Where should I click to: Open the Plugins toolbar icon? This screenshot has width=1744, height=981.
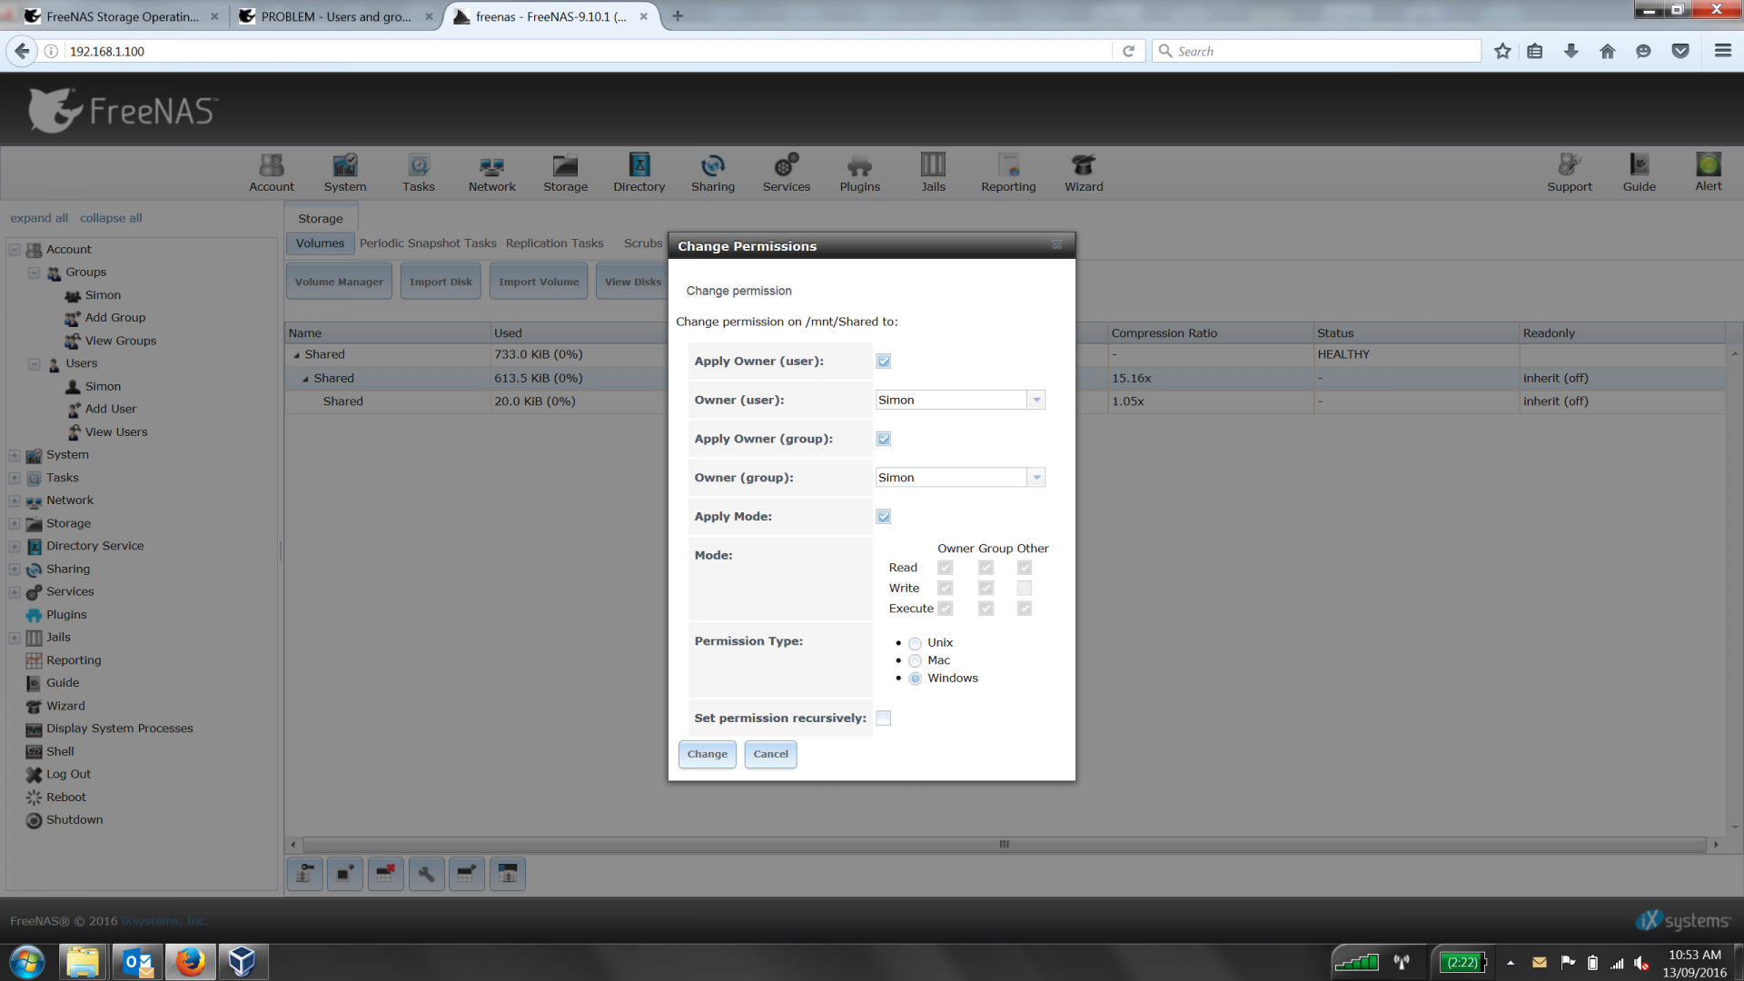[x=860, y=173]
